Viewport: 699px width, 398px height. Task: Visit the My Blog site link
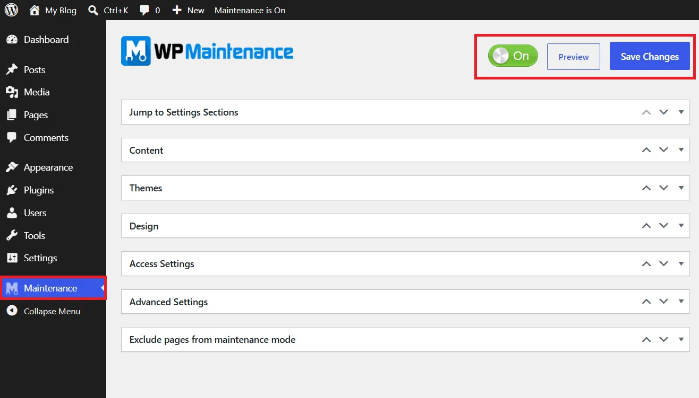pyautogui.click(x=61, y=11)
